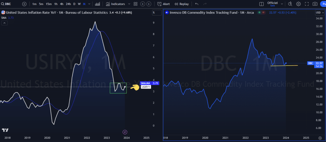Click the Invesco DBC fund logo icon

[x=167, y=12]
